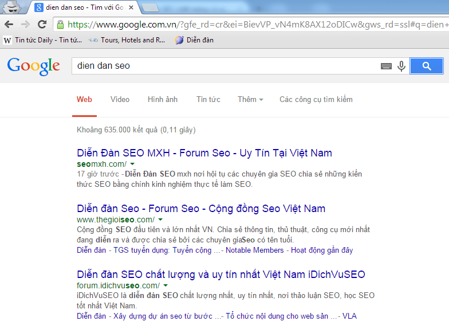
Task: Expand the Thêm dropdown menu
Action: tap(250, 100)
